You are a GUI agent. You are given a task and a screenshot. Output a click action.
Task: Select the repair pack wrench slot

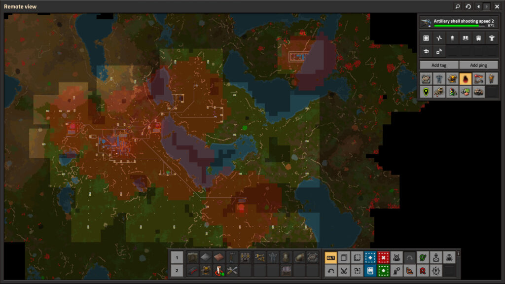click(232, 271)
